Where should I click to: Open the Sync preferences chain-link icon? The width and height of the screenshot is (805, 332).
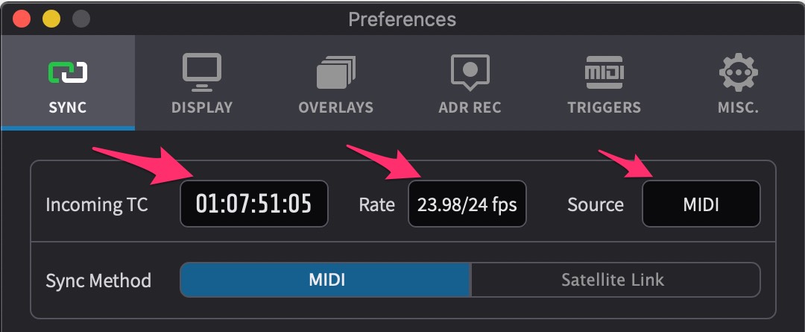pos(67,72)
